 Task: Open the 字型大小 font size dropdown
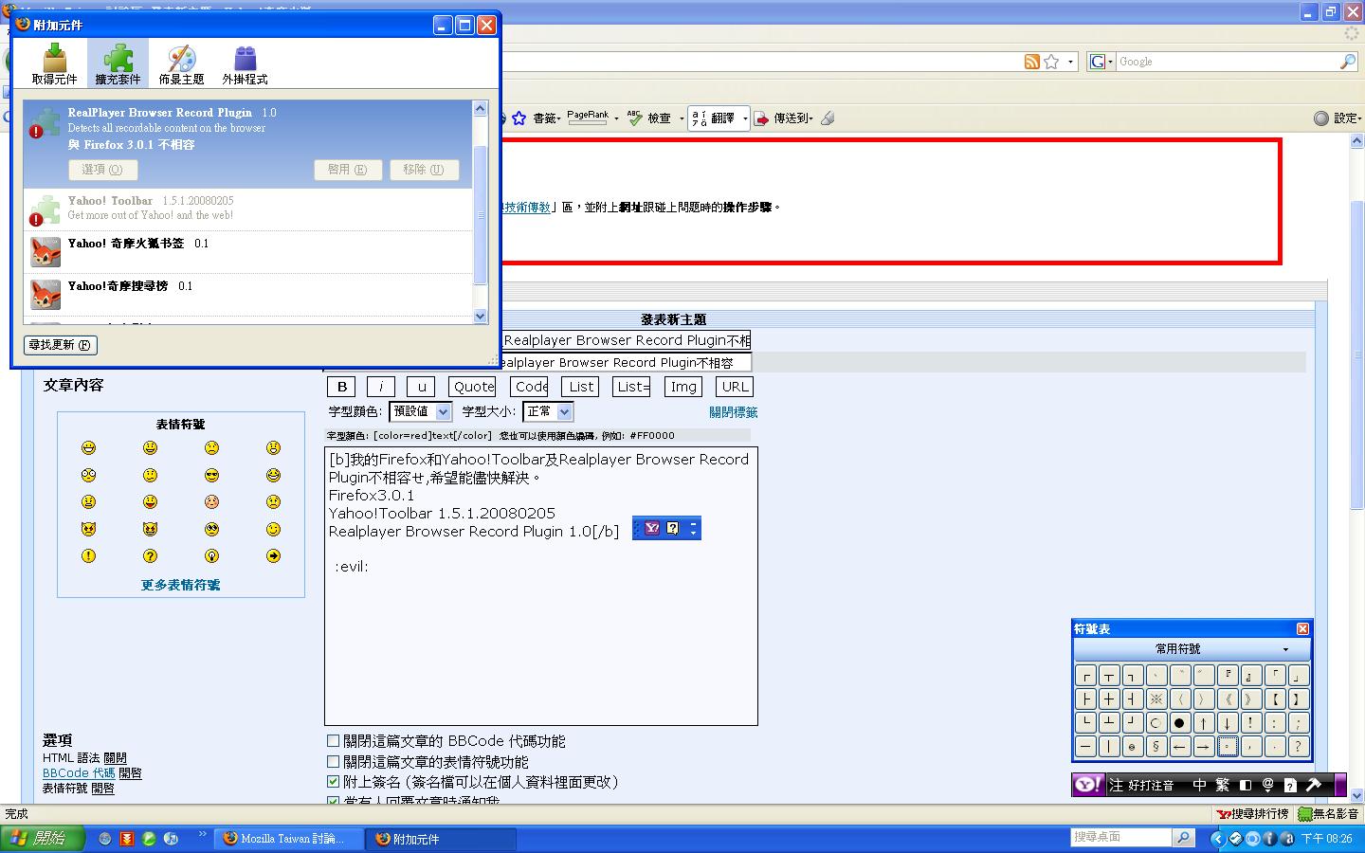pyautogui.click(x=548, y=411)
